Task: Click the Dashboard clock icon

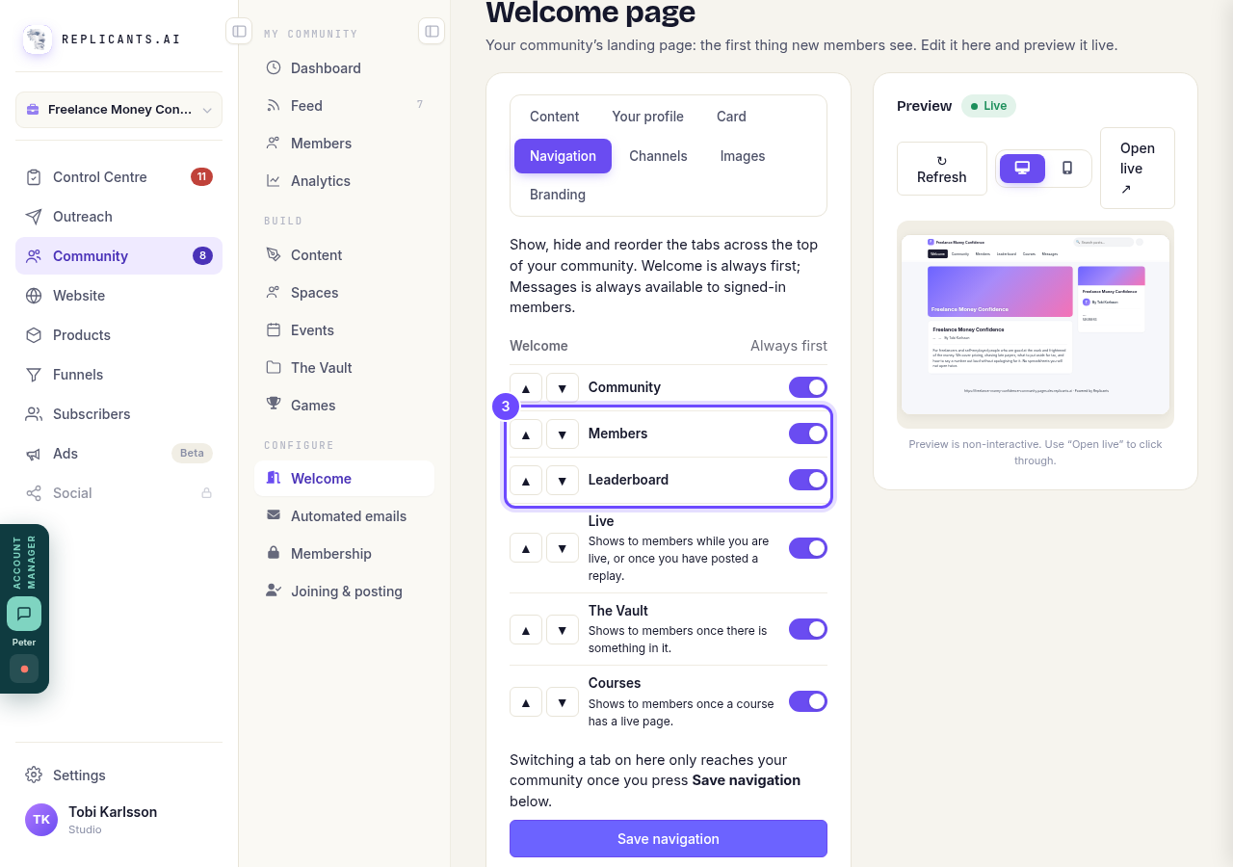Action: pyautogui.click(x=274, y=68)
